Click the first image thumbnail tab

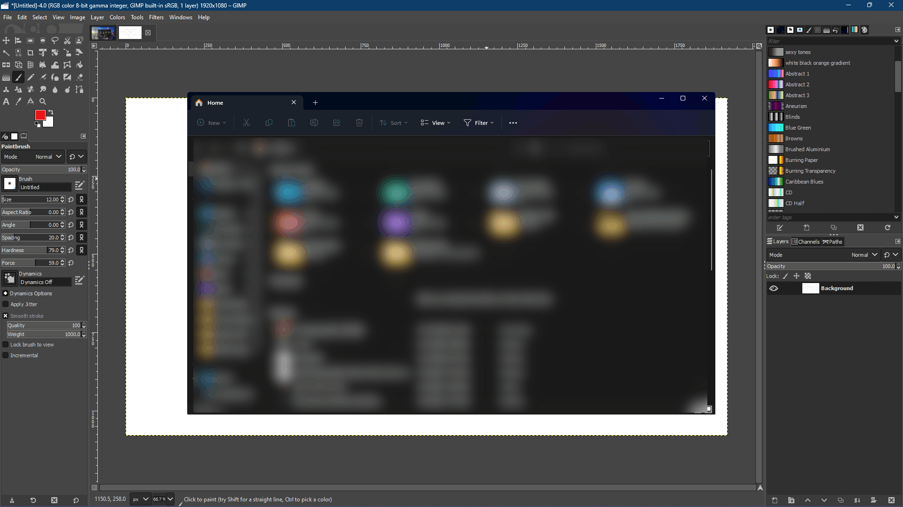click(x=103, y=33)
